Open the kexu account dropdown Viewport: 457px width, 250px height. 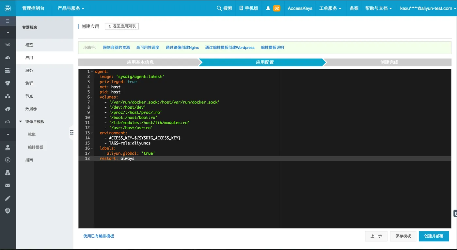(428, 8)
